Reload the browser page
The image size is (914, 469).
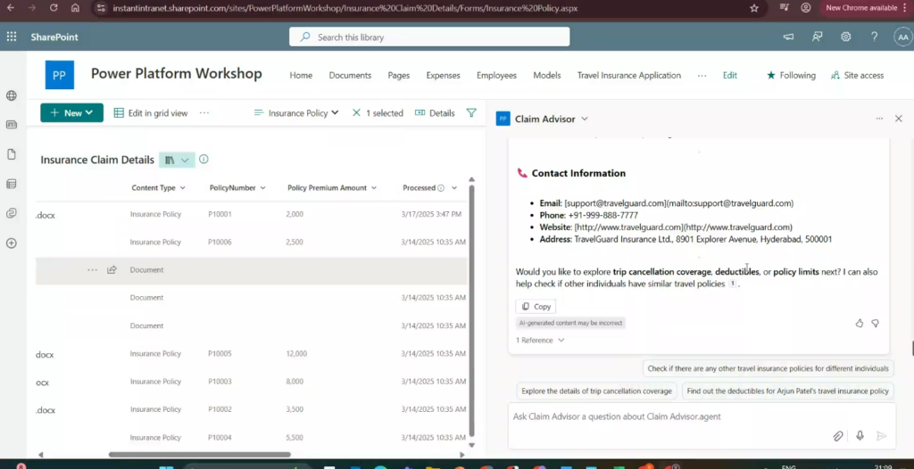click(x=54, y=8)
